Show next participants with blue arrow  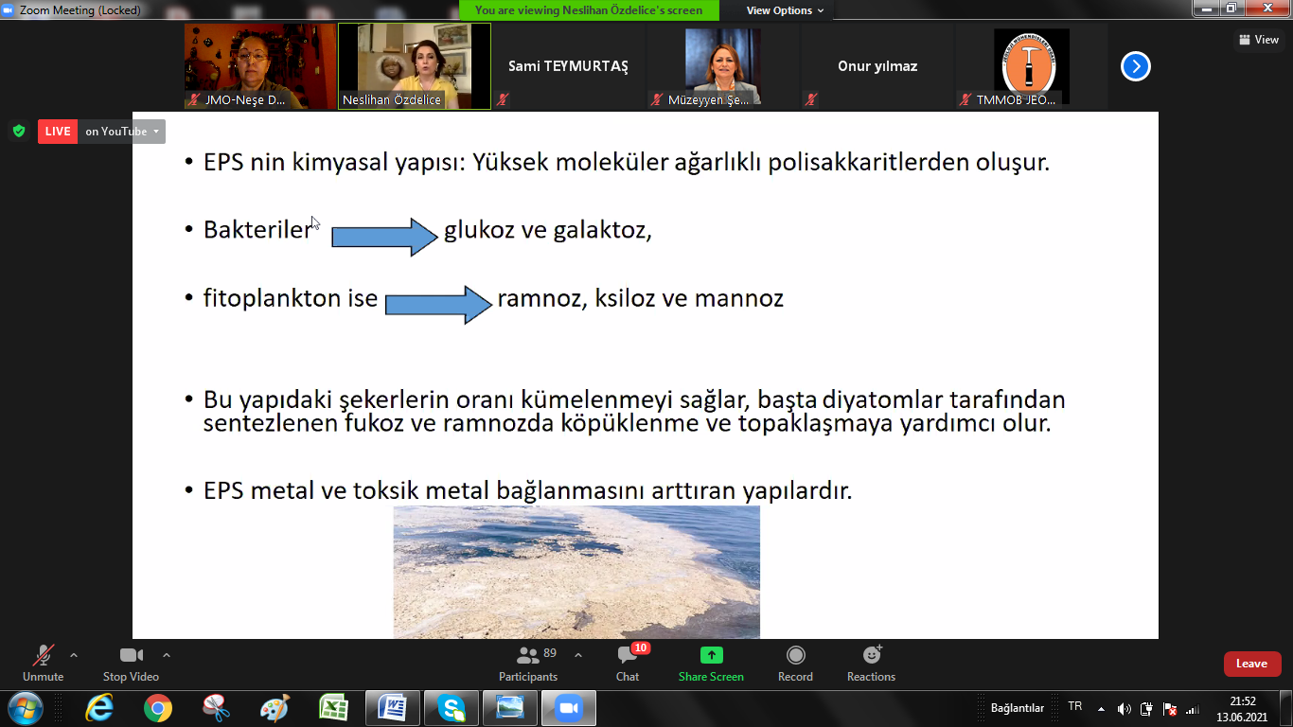point(1136,66)
